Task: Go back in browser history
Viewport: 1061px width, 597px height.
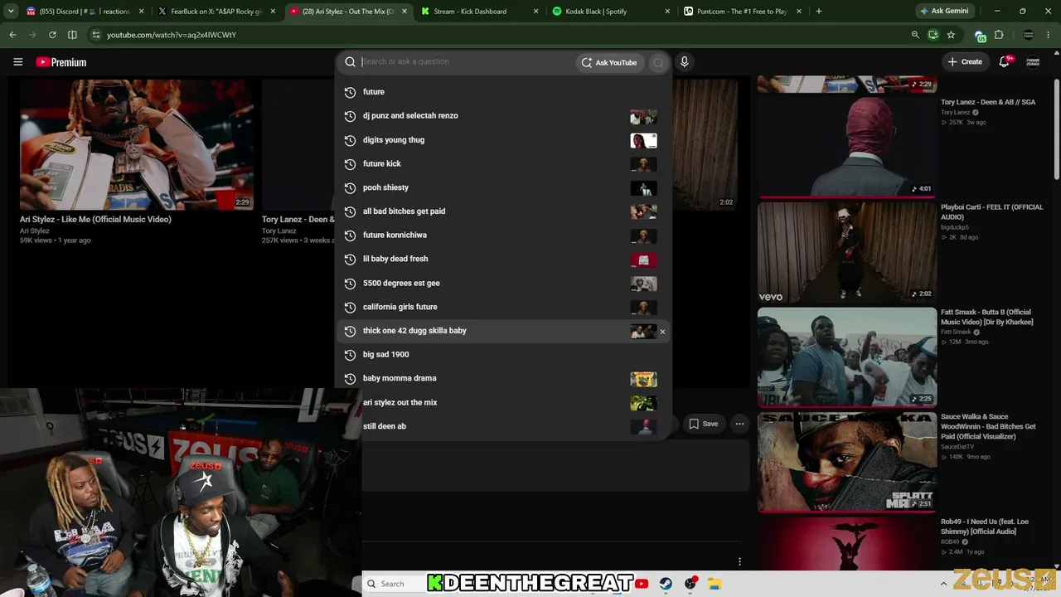Action: [x=12, y=35]
